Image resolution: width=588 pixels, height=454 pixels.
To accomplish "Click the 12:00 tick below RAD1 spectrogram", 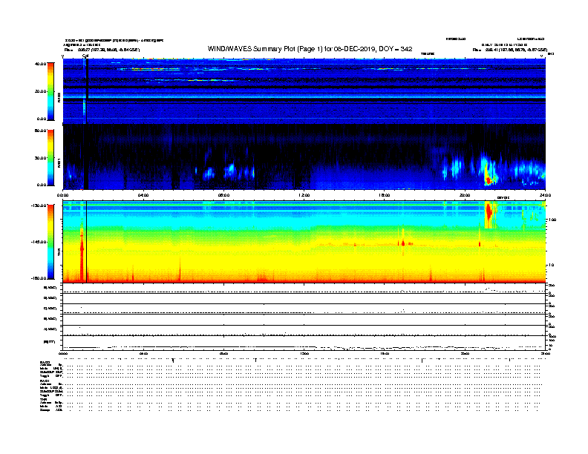I will click(304, 195).
